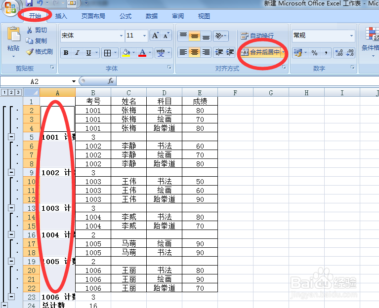Click the Cut (剪切) scissors button

tap(37, 30)
